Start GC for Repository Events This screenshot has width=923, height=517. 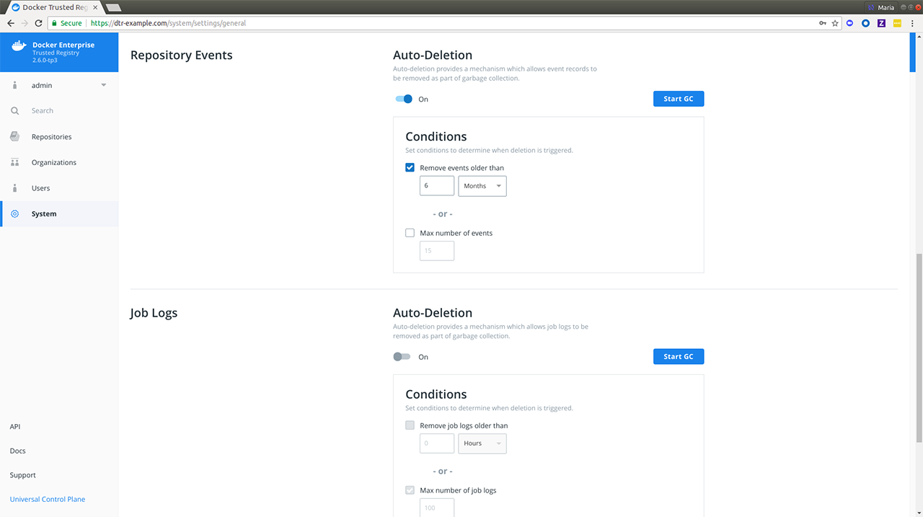point(678,99)
